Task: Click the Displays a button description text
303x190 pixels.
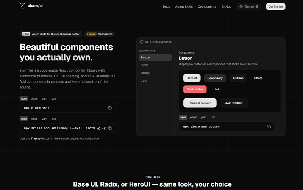Action: point(218,64)
